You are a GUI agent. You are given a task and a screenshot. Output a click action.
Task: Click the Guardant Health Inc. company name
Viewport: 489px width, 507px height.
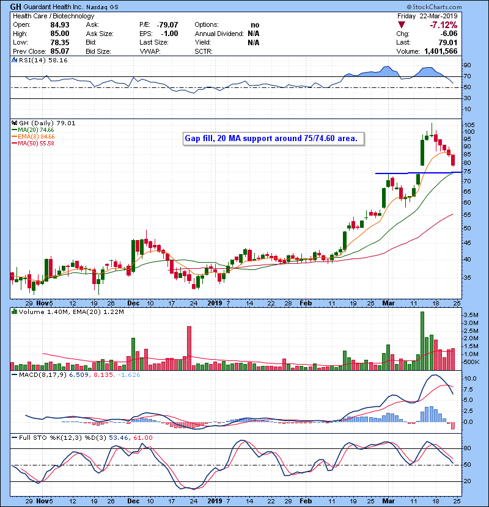pos(53,7)
